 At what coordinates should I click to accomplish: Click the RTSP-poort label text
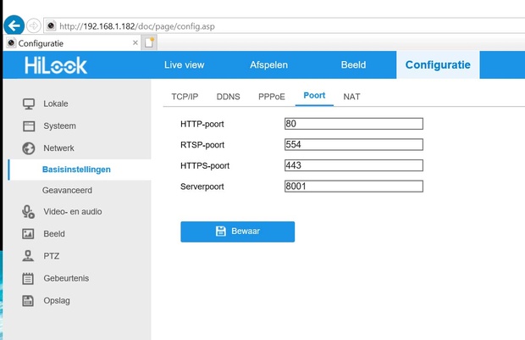pyautogui.click(x=202, y=145)
